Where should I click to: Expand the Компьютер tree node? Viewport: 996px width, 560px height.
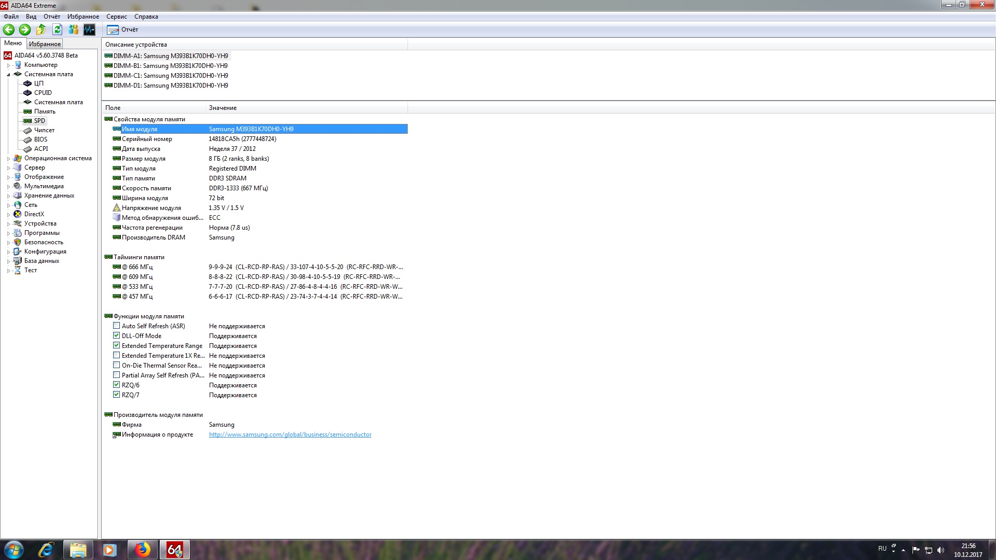[x=8, y=65]
